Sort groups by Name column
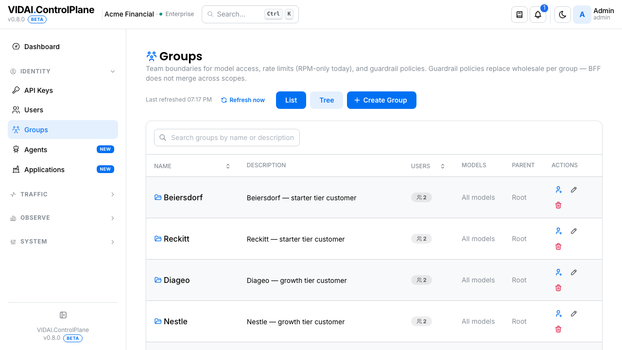This screenshot has height=350, width=622. pyautogui.click(x=192, y=166)
